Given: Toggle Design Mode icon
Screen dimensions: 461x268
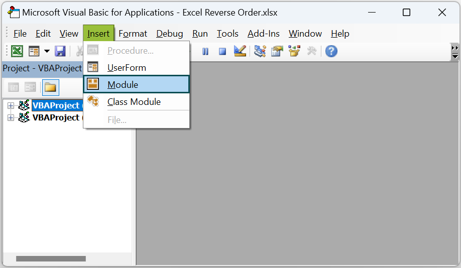Looking at the screenshot, I should pyautogui.click(x=240, y=51).
